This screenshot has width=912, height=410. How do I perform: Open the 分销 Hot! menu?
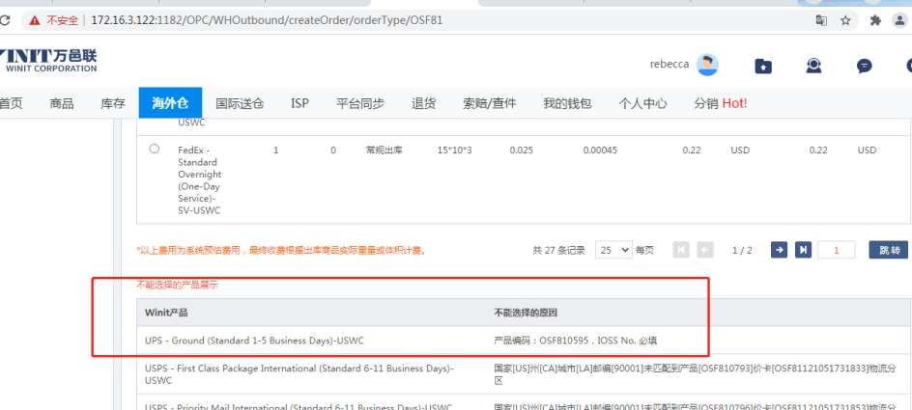pos(721,103)
